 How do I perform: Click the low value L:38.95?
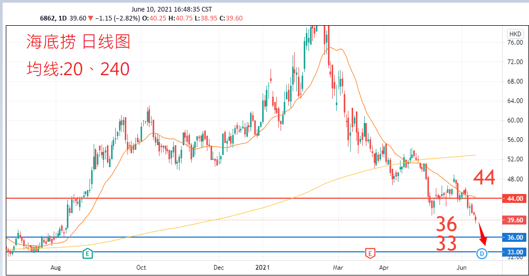click(206, 18)
